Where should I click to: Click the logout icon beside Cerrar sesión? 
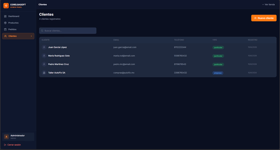pos(5,145)
